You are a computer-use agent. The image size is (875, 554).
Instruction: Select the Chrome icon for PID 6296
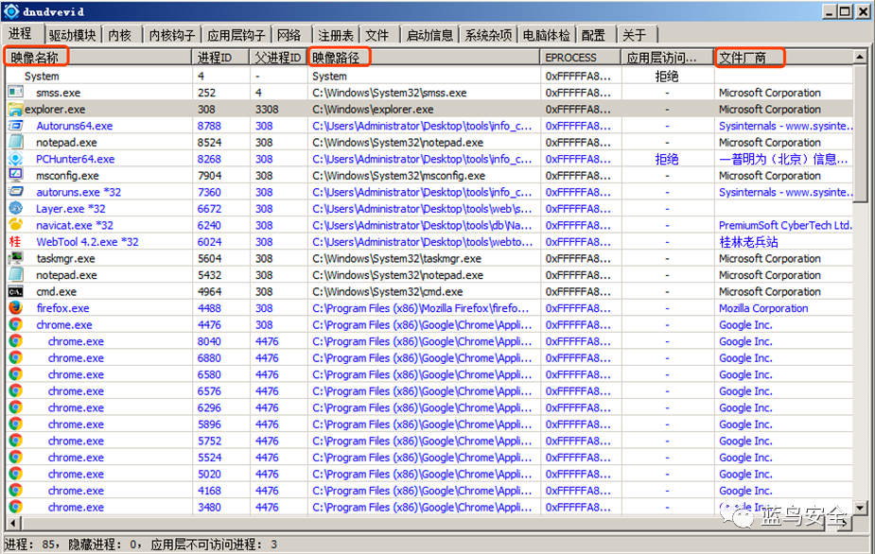(16, 407)
